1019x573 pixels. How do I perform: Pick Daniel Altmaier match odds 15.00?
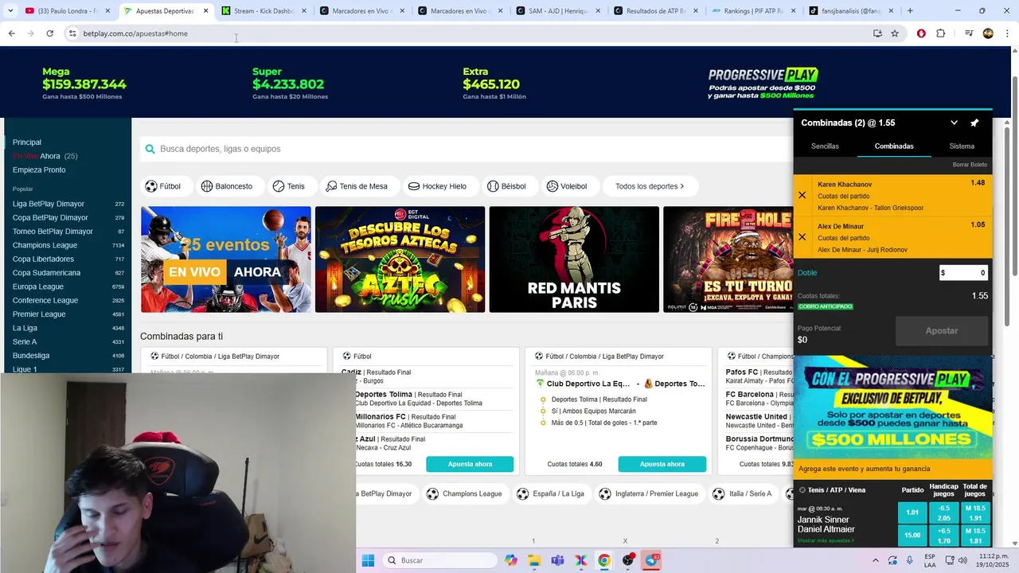click(912, 535)
